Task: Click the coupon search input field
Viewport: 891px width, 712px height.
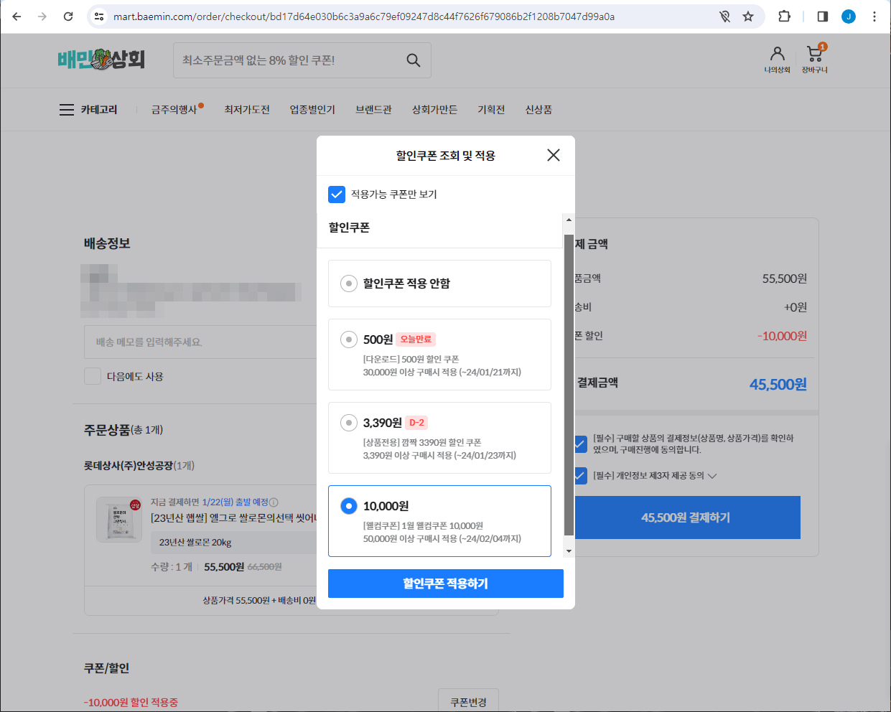Action: click(x=287, y=60)
